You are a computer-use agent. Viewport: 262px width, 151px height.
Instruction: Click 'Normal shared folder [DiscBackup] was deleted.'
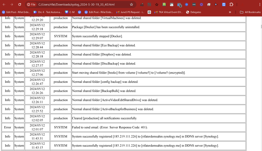[104, 64]
